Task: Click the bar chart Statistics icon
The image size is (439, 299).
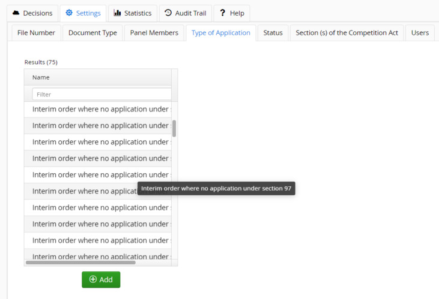Action: click(x=117, y=13)
